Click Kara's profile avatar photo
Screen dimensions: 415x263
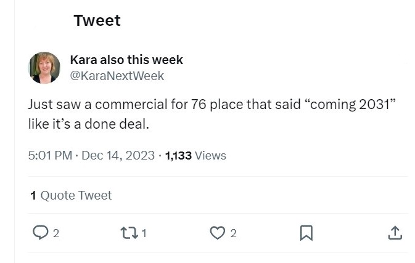click(44, 68)
